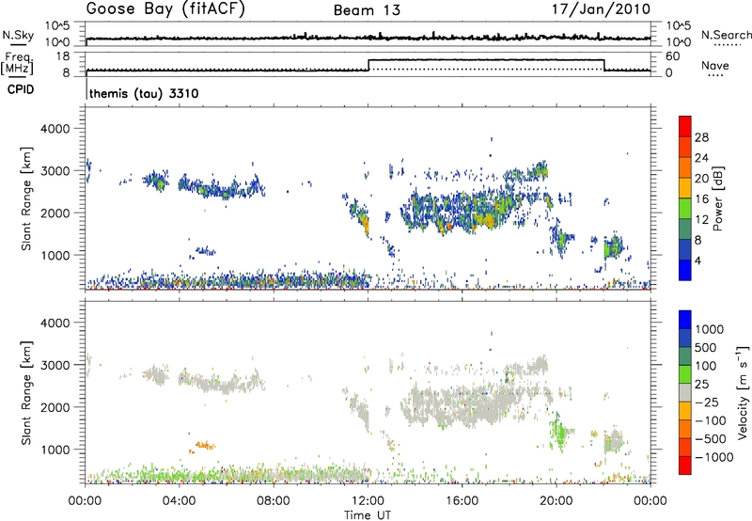The image size is (752, 521).
Task: Click the gray -25 to 25 velocity swatch
Action: (x=685, y=392)
